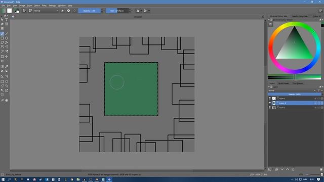Switch to the Tool Options tab
The height and width of the screenshot is (182, 324).
tap(298, 83)
